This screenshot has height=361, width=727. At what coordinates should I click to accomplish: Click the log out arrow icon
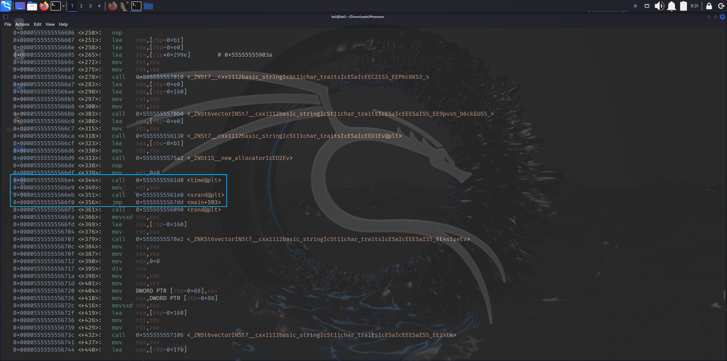click(721, 6)
